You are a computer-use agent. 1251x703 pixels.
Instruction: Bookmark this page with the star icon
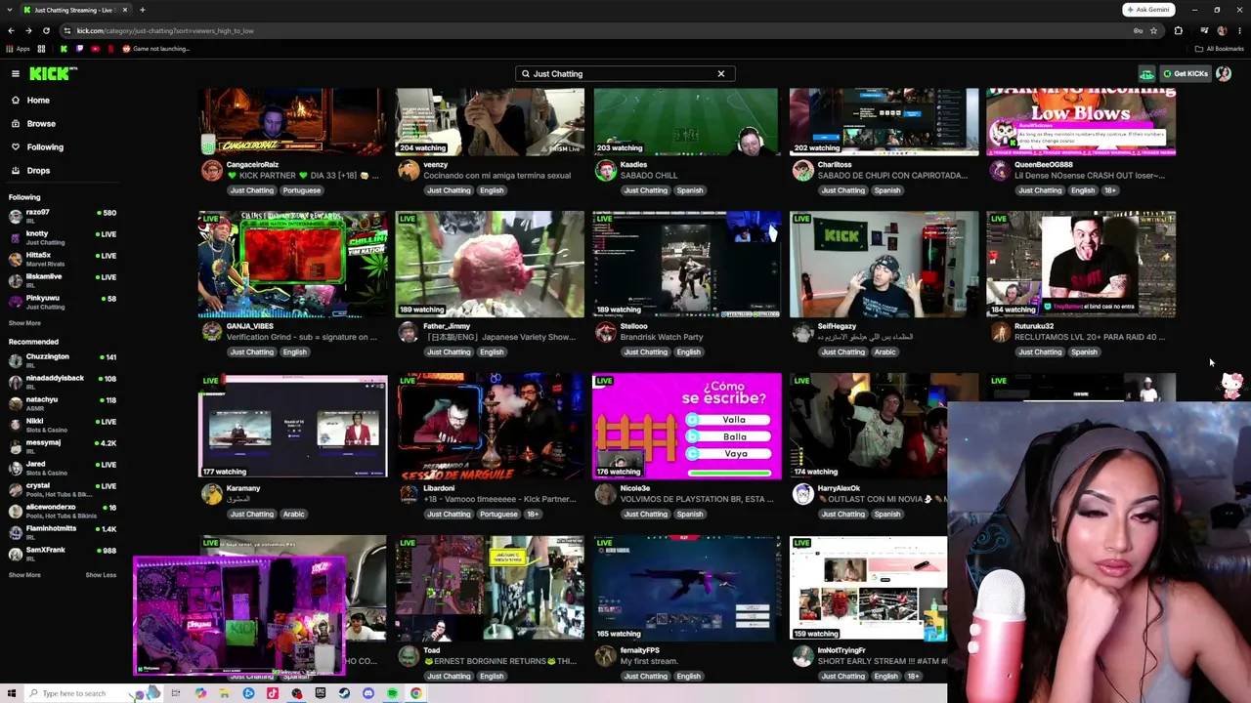pos(1153,30)
